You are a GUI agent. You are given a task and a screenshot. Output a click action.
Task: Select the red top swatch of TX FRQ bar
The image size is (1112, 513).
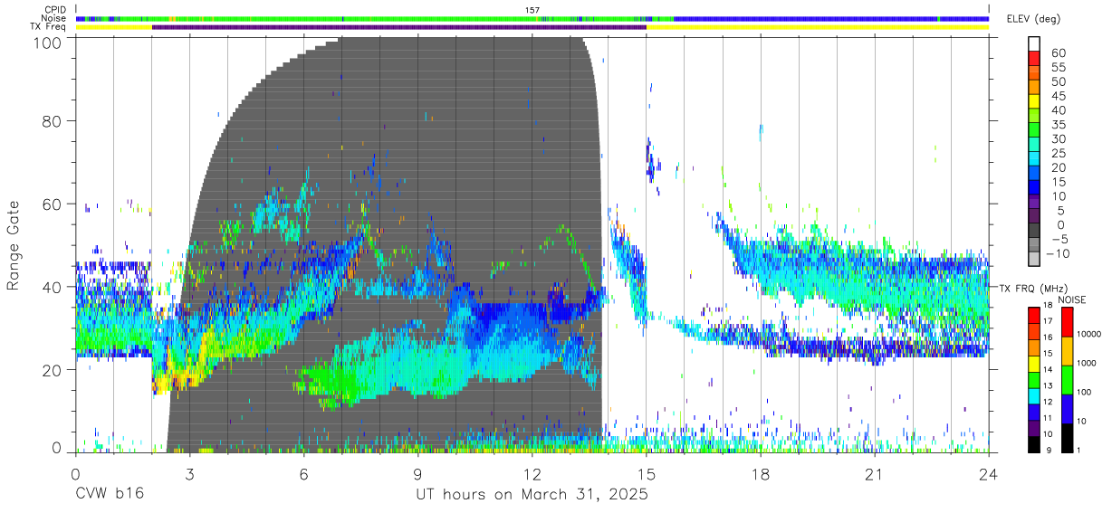coord(1035,315)
